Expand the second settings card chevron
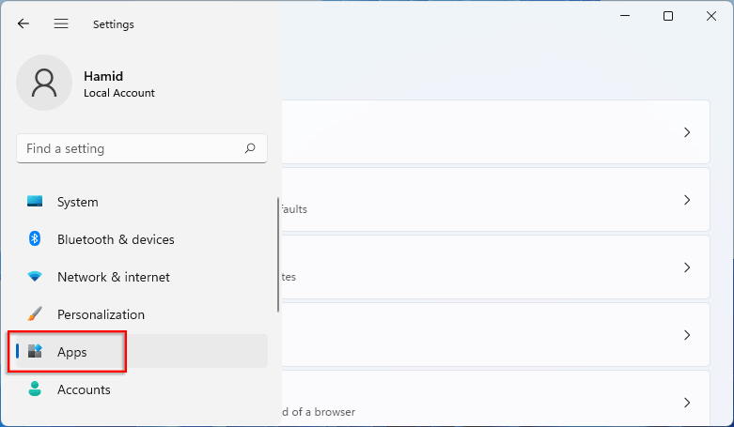Image resolution: width=734 pixels, height=427 pixels. (x=687, y=200)
